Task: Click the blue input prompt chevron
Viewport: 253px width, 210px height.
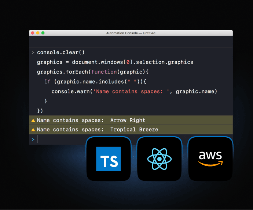Action: (33, 139)
